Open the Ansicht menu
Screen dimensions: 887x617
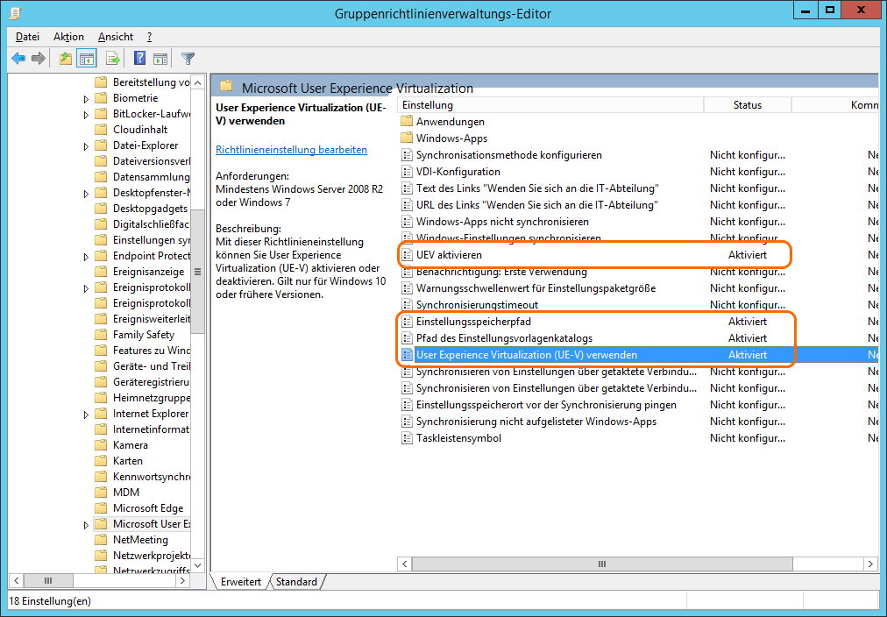116,37
